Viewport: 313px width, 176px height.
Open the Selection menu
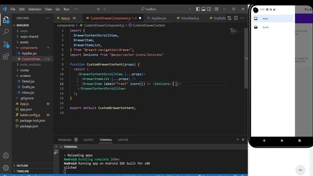click(x=35, y=9)
